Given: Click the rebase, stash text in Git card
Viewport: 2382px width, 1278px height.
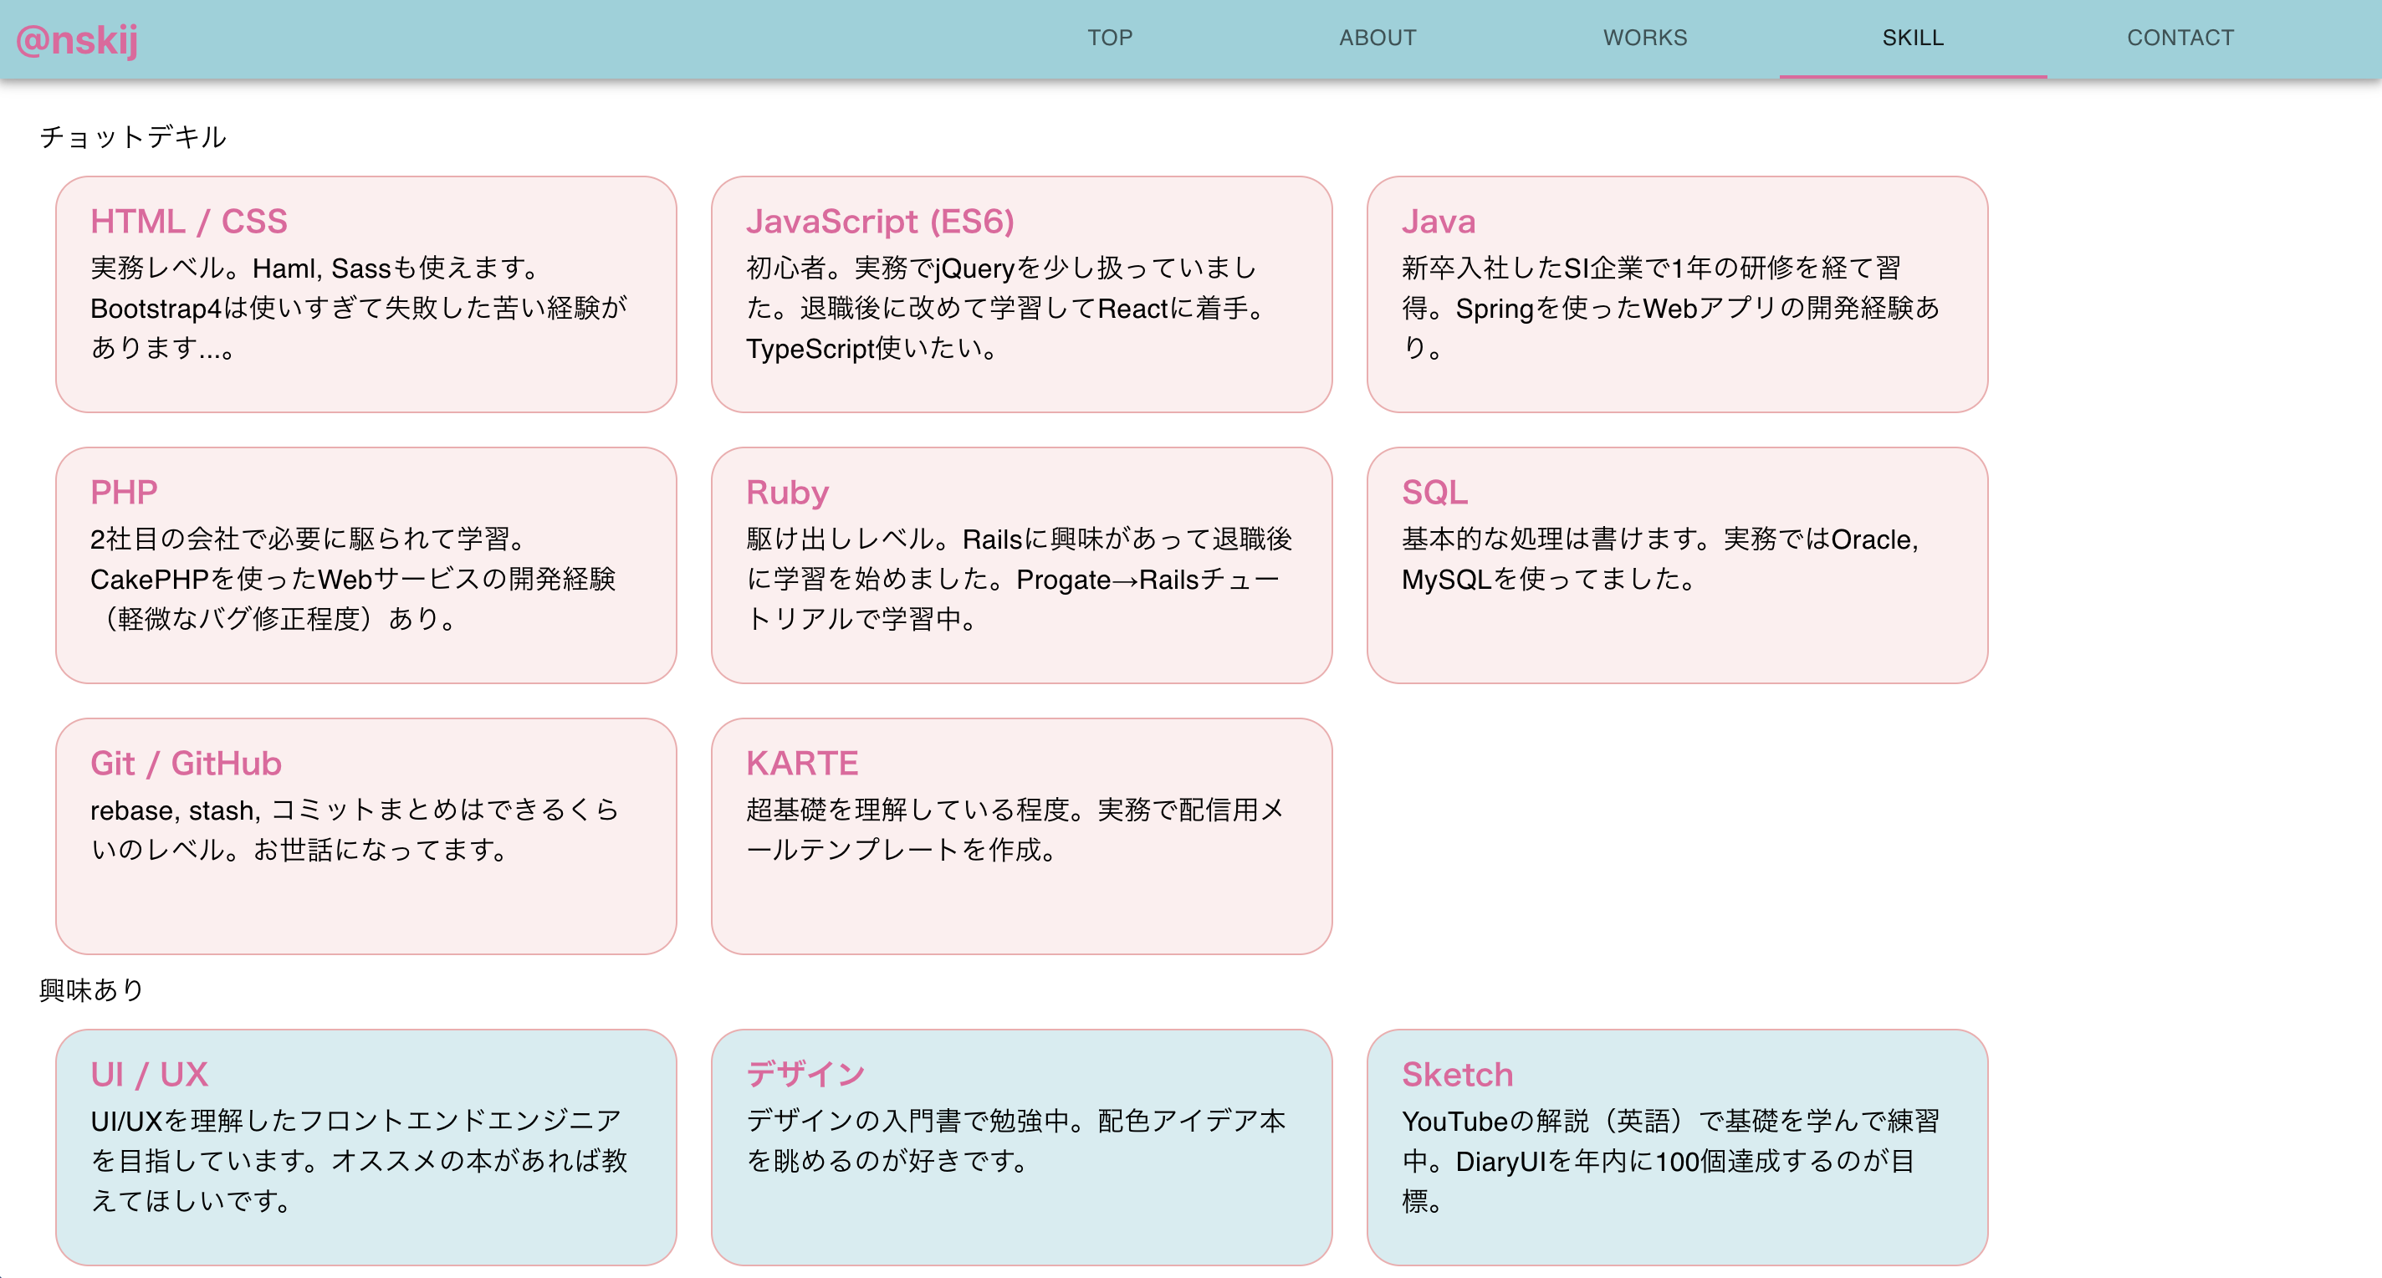Looking at the screenshot, I should (175, 810).
